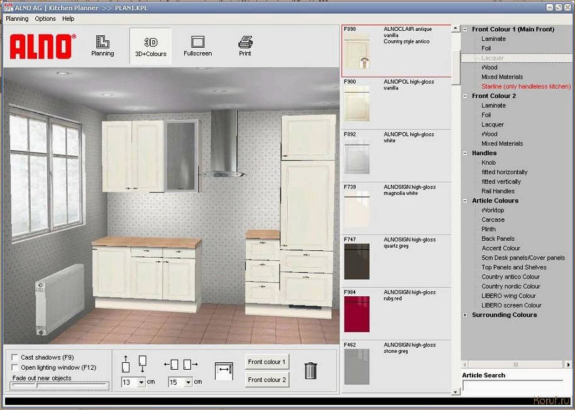Switch to 3D+Colours view

tap(151, 45)
